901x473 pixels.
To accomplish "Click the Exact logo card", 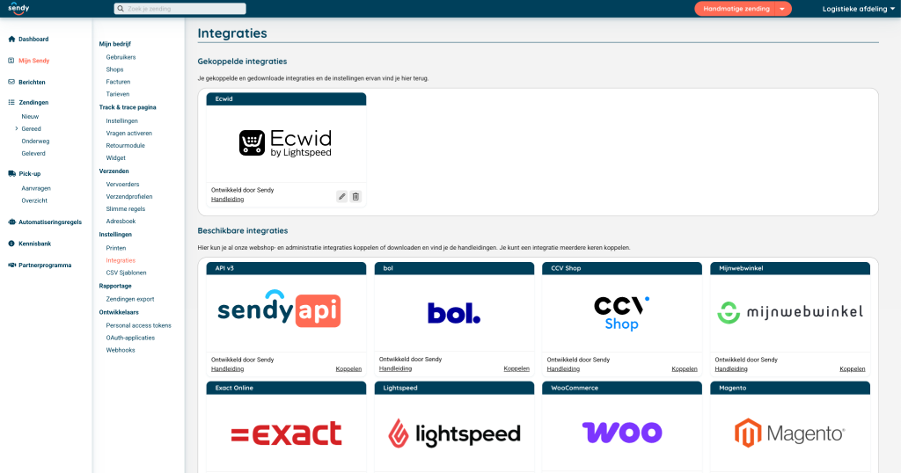I will 286,434.
